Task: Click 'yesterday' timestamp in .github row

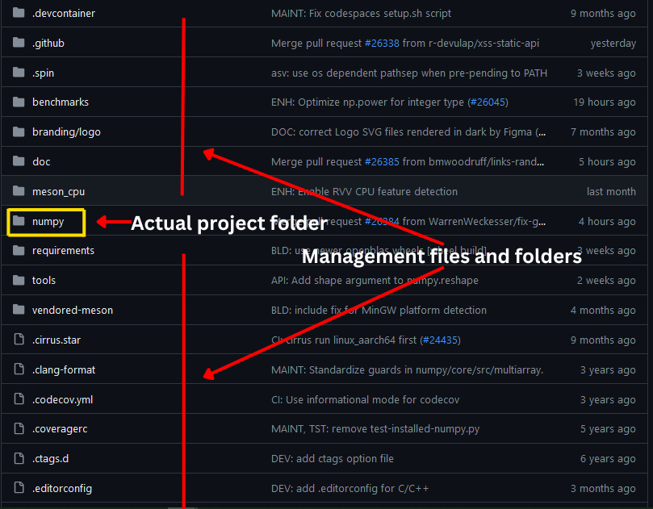Action: 613,44
